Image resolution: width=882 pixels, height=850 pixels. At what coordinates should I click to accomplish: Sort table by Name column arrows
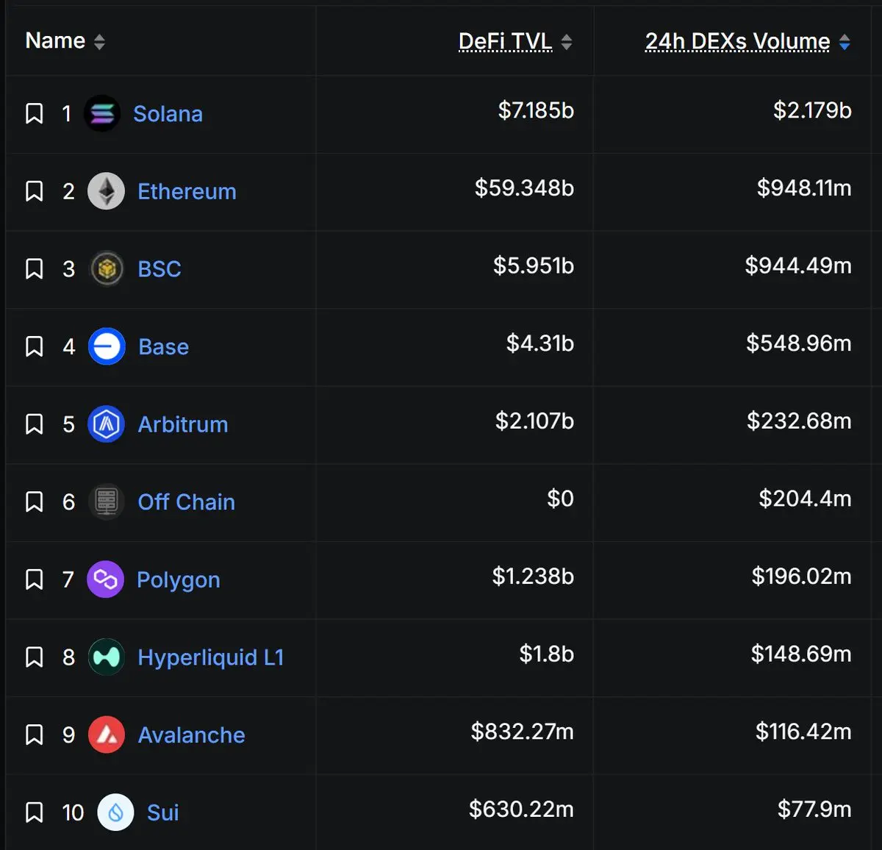coord(99,42)
